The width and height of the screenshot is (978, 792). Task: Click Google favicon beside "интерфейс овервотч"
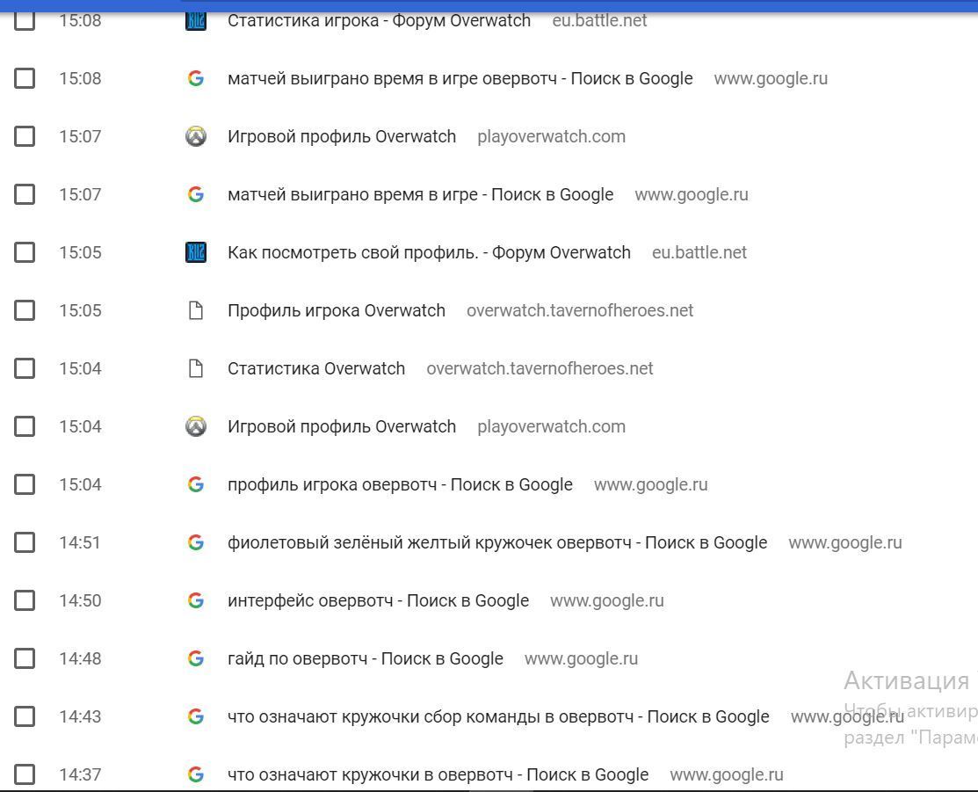[196, 600]
